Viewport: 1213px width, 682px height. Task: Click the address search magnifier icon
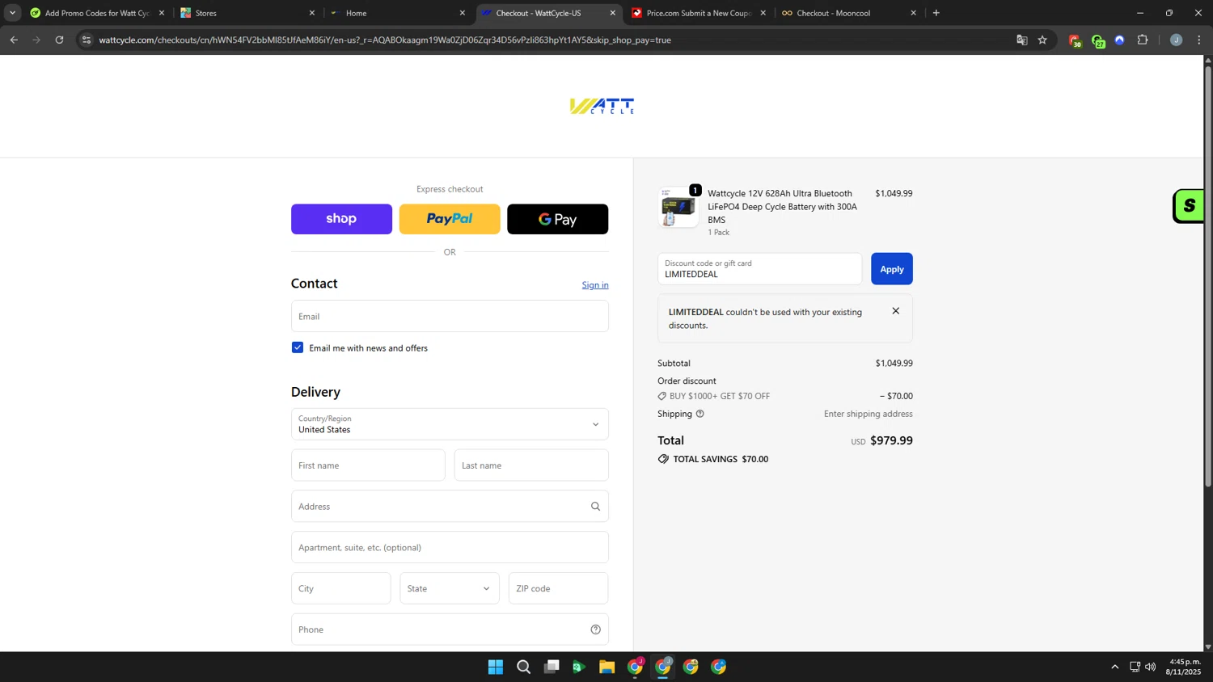tap(595, 507)
